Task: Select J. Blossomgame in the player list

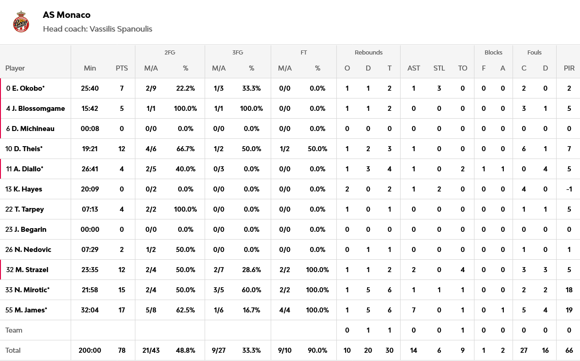Action: pos(39,109)
